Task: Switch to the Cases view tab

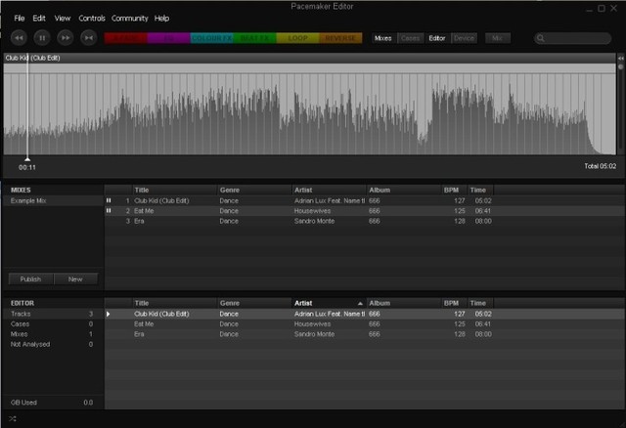Action: click(x=410, y=38)
